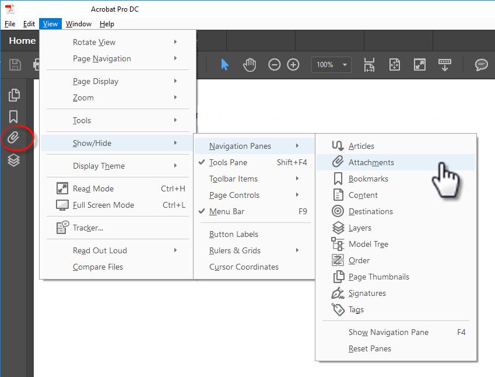Toggle Show Navigation Pane option
The height and width of the screenshot is (377, 495).
(388, 332)
